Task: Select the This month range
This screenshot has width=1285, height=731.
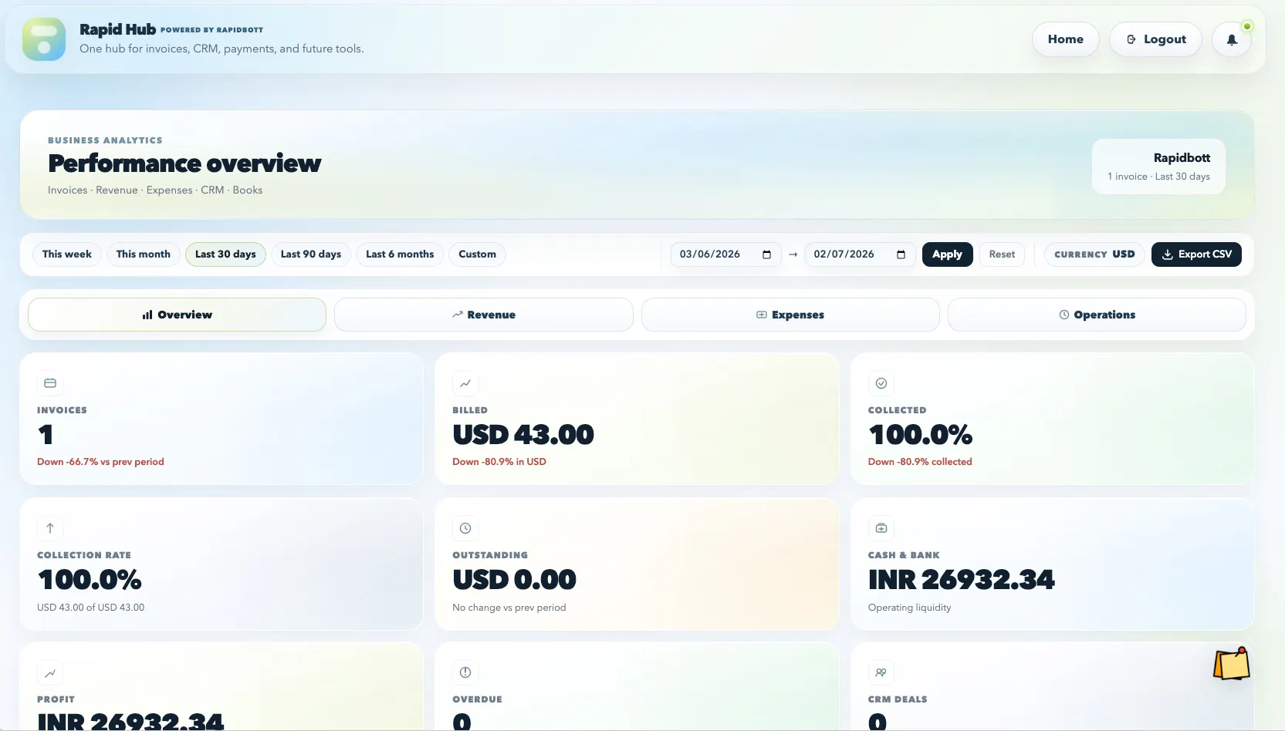Action: 144,254
